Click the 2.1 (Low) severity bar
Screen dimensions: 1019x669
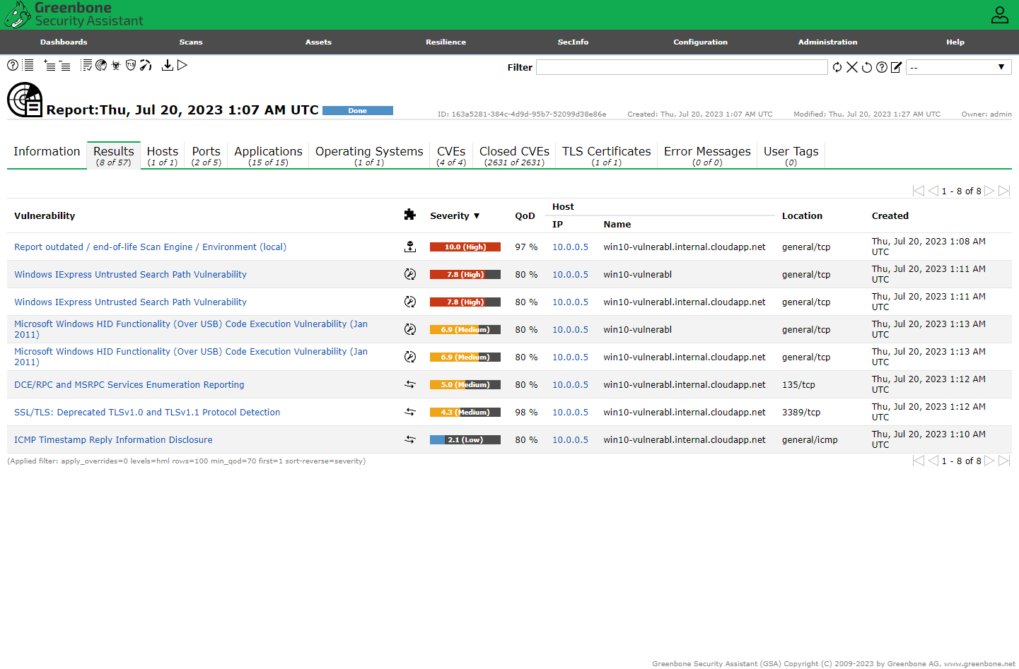pos(465,439)
